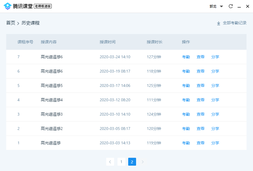The width and height of the screenshot is (253, 171).
Task: Navigate to 首页 in the breadcrumb
Action: 11,23
